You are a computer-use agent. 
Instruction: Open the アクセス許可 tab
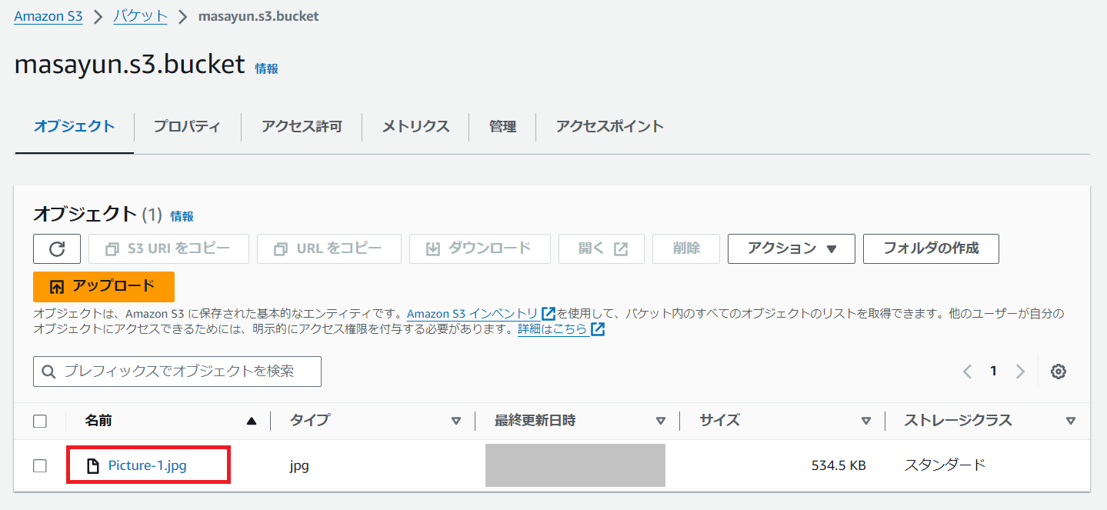click(x=301, y=127)
